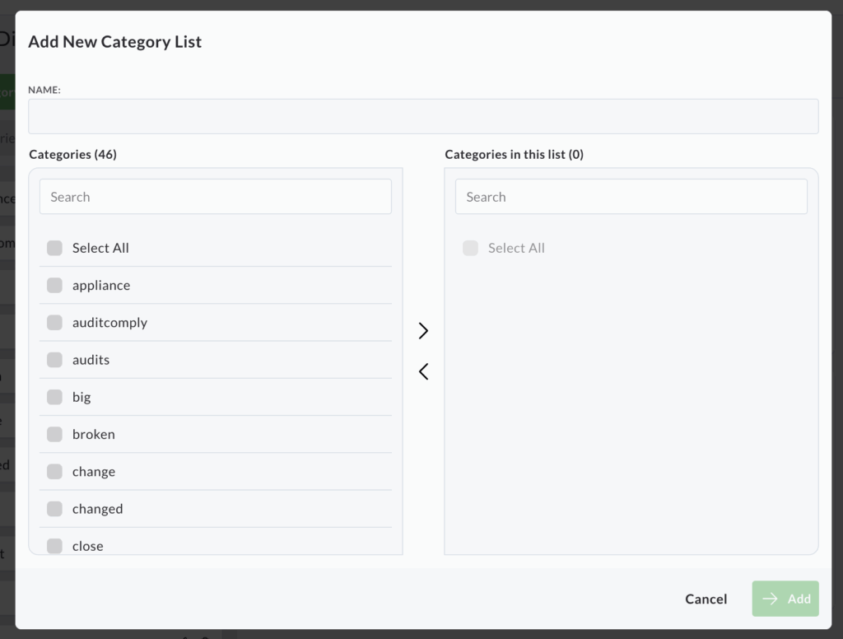Viewport: 843px width, 639px height.
Task: Click the Add button
Action: (786, 599)
